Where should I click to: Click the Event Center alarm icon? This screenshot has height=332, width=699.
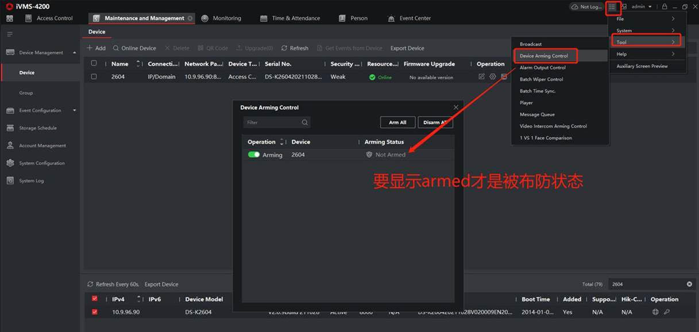pyautogui.click(x=392, y=18)
